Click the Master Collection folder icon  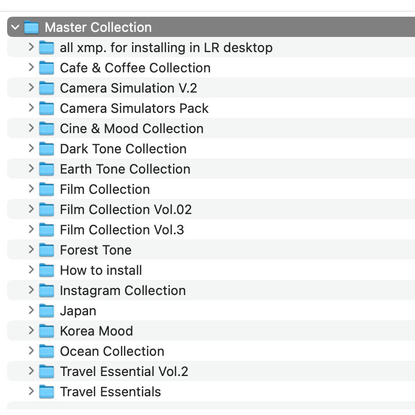(31, 27)
